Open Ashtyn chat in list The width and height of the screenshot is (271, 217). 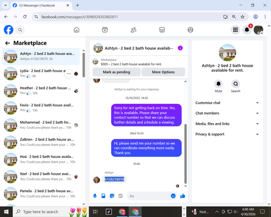41,56
